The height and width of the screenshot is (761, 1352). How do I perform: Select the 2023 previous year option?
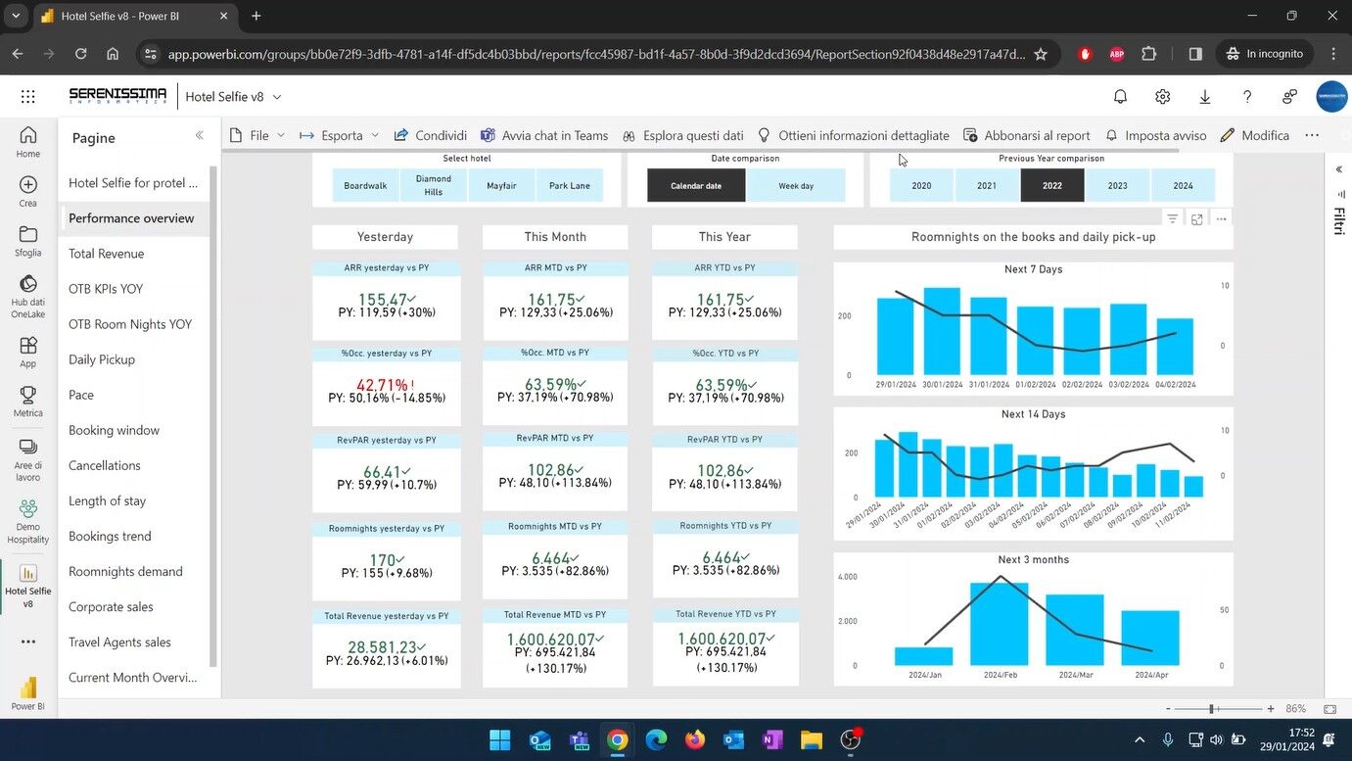(1117, 186)
